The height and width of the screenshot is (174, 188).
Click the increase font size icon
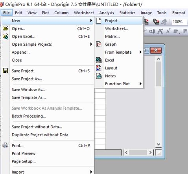pos(160,31)
